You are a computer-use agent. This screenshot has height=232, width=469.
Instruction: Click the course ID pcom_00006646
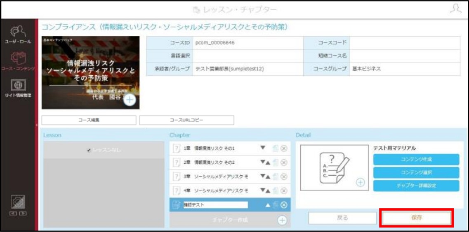(x=215, y=43)
